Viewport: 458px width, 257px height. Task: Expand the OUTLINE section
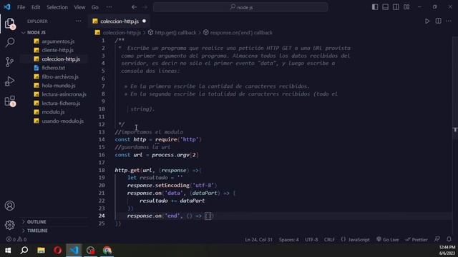36,222
